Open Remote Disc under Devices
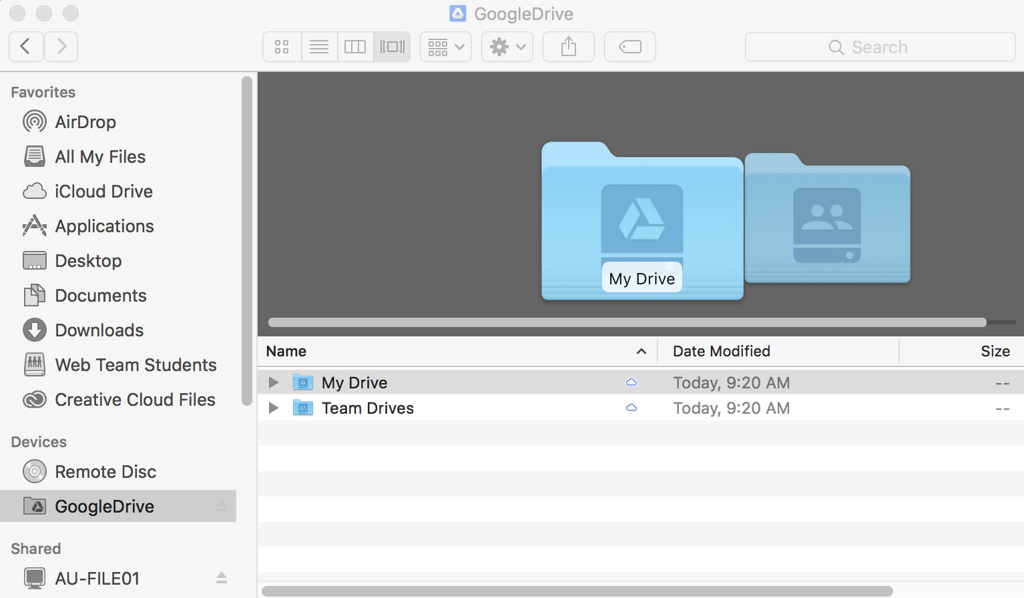Viewport: 1024px width, 598px height. 105,471
